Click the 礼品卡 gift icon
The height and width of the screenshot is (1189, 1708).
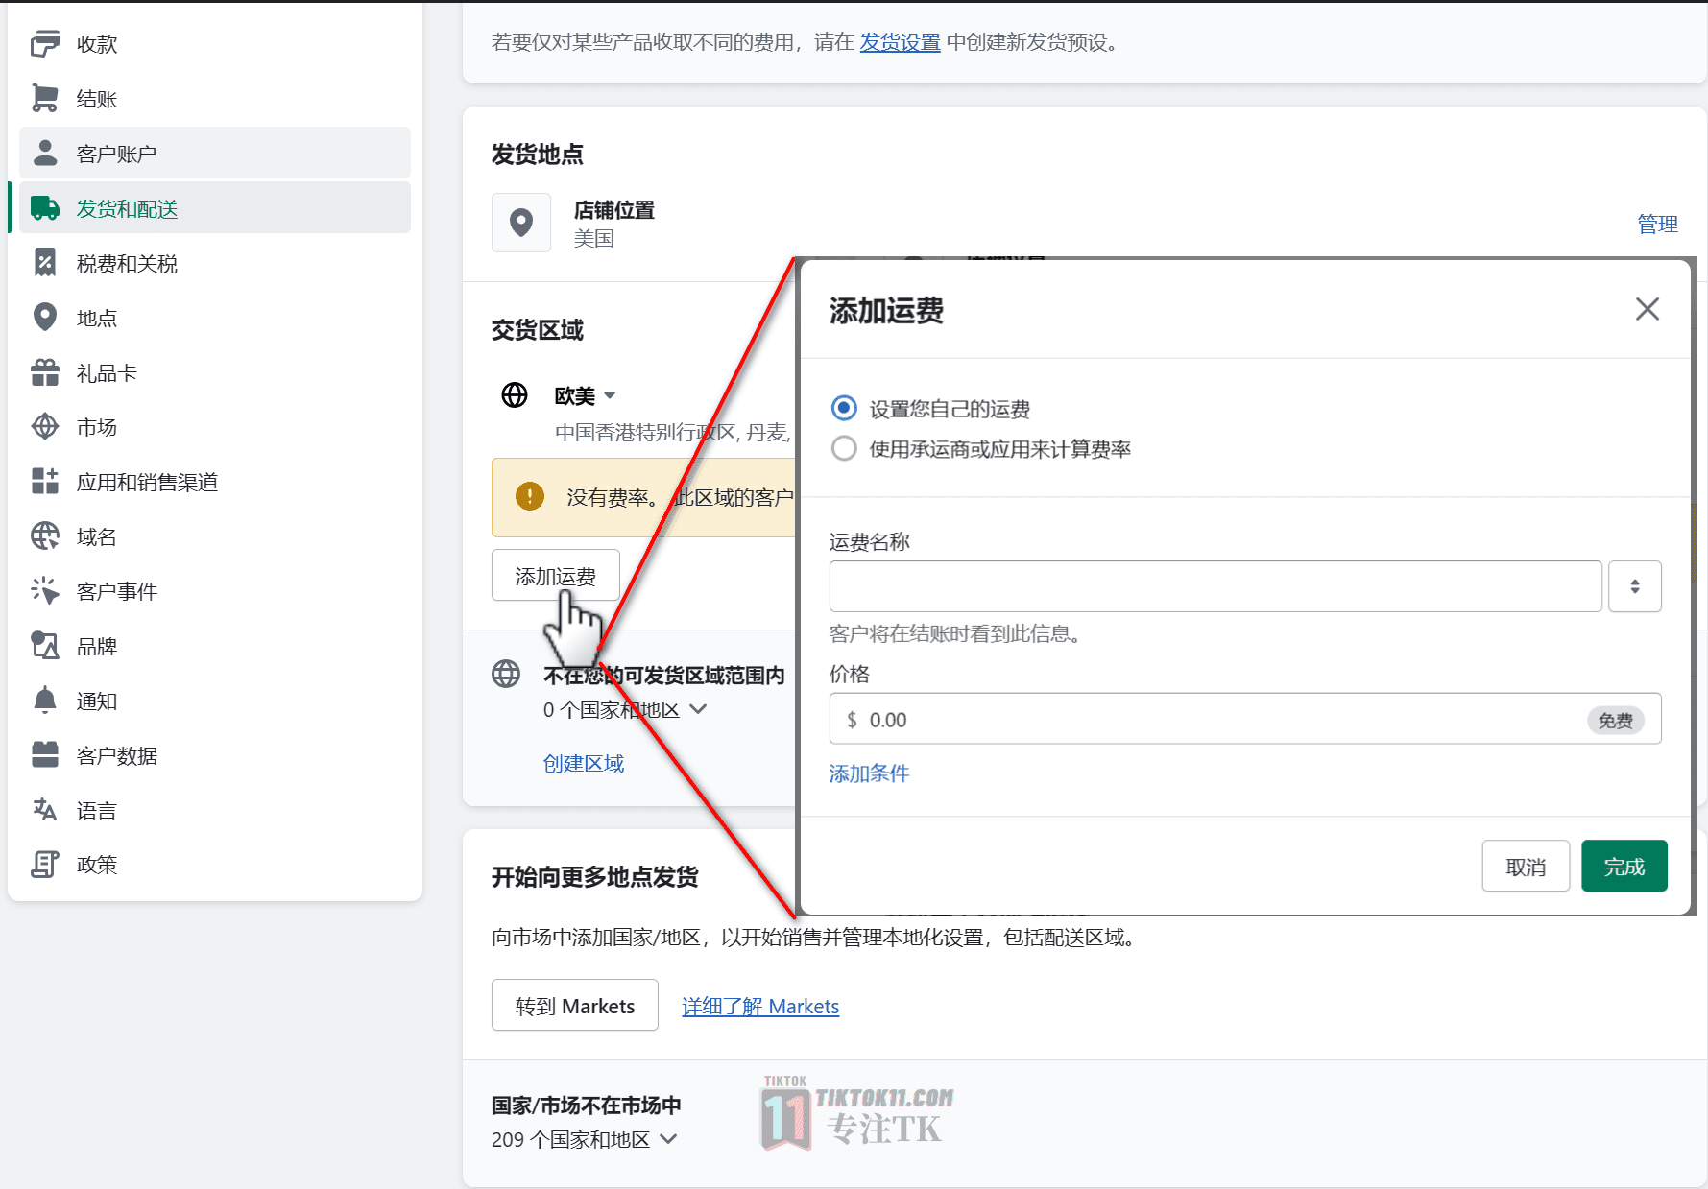click(45, 372)
